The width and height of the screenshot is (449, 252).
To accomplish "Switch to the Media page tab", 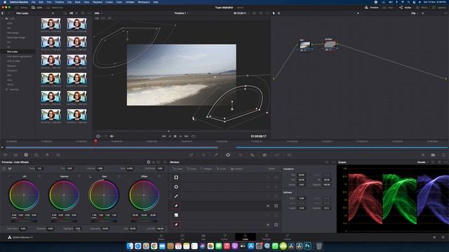I will coord(161,237).
